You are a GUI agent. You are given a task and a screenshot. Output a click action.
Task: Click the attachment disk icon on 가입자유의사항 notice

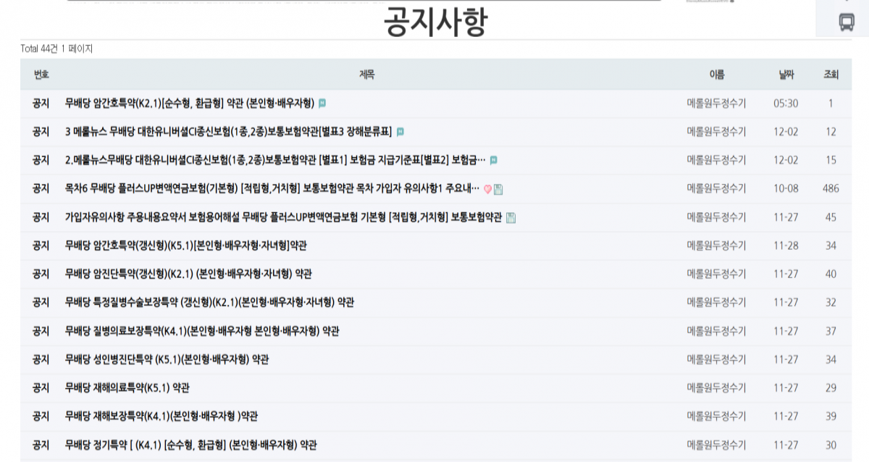511,217
